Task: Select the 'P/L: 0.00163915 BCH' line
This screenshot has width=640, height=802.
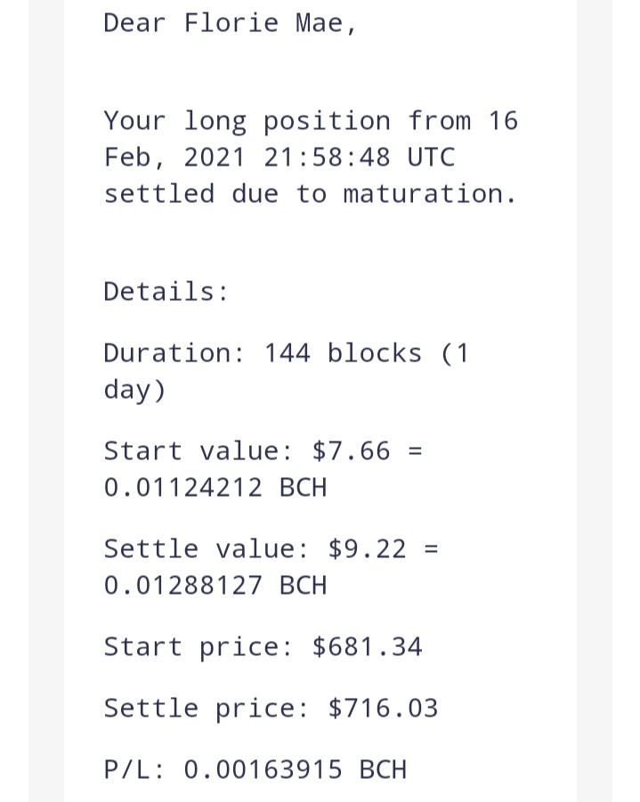Action: click(x=255, y=770)
